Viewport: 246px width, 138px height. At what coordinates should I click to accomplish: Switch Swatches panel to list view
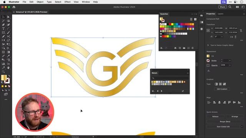click(x=191, y=19)
